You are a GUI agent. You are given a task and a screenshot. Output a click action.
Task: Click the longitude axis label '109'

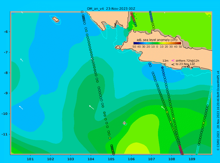click(192, 159)
